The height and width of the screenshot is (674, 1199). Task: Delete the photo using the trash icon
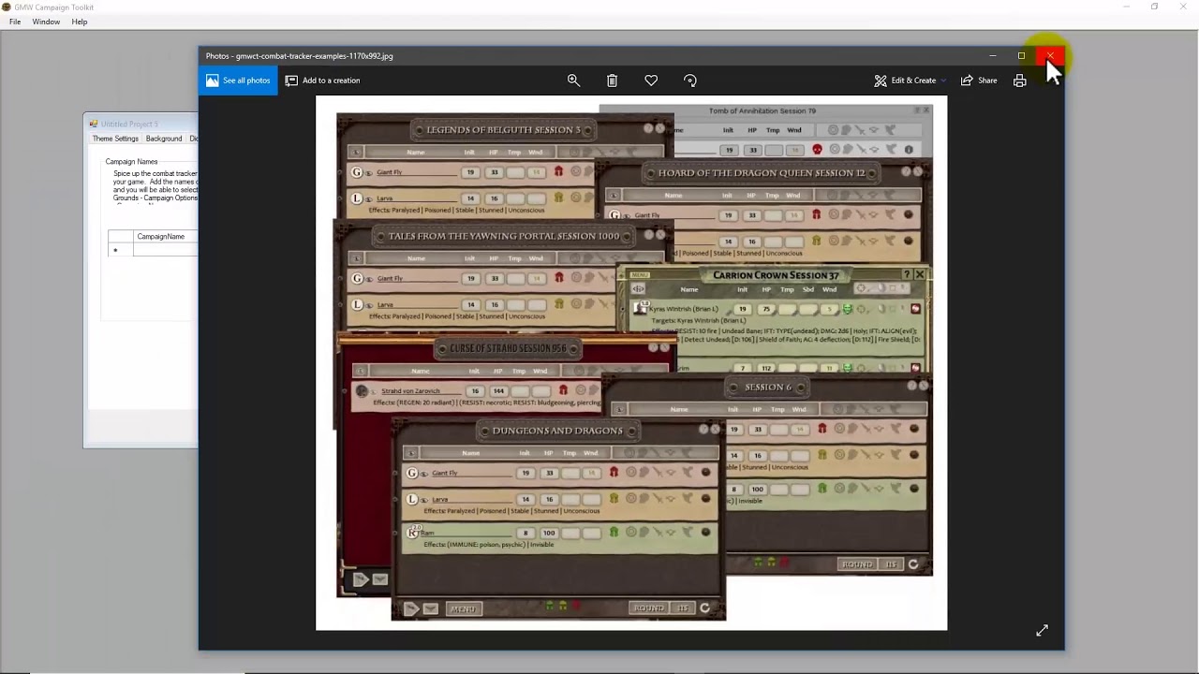click(612, 81)
